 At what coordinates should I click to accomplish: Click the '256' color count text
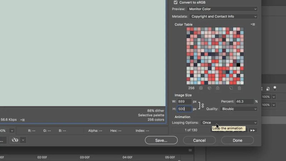tap(191, 88)
